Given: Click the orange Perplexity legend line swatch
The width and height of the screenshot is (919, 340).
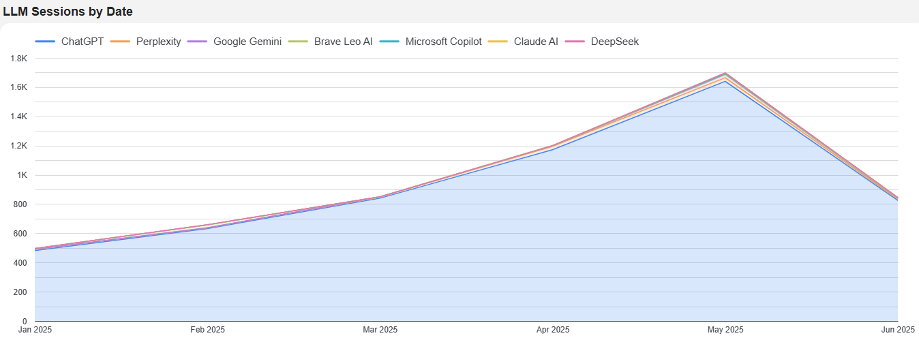Looking at the screenshot, I should (x=119, y=42).
